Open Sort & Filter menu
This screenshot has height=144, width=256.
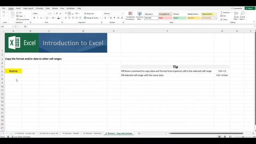(x=236, y=16)
